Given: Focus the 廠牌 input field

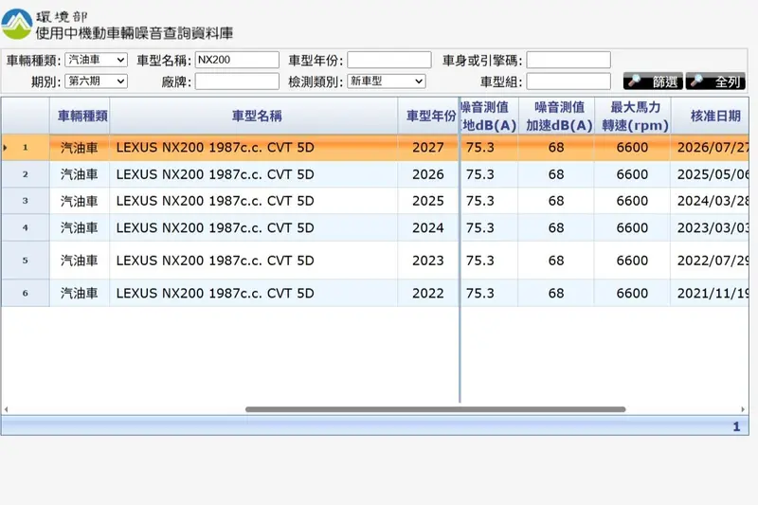Looking at the screenshot, I should coord(237,81).
